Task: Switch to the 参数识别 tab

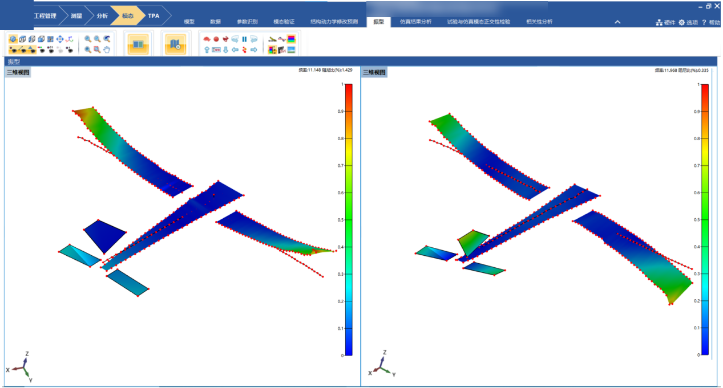Action: coord(247,22)
